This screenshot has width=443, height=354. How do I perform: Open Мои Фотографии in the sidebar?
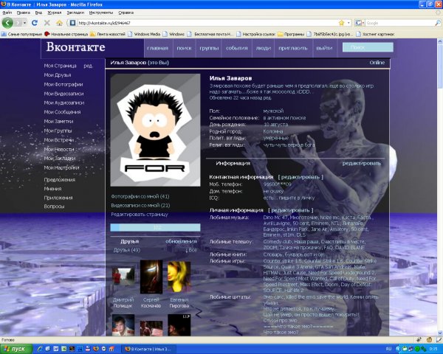[x=63, y=84]
